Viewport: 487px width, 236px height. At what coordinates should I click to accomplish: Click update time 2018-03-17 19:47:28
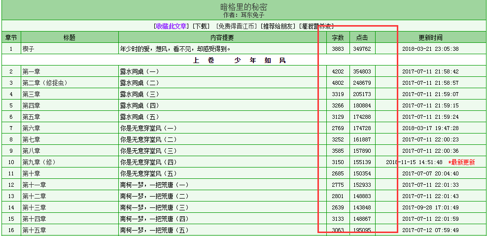(x=430, y=128)
